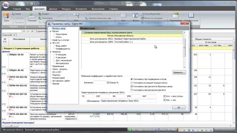Select 'Учитывать в каждой позиции сметы' radio
Screen dimensions: 237x133
132,83
